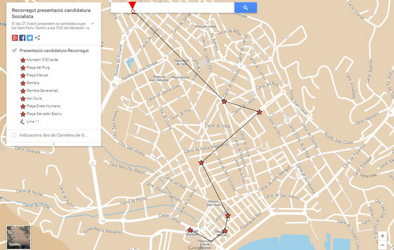Click the Plaça Salvador Espriu entry
The width and height of the screenshot is (394, 250).
click(x=44, y=113)
